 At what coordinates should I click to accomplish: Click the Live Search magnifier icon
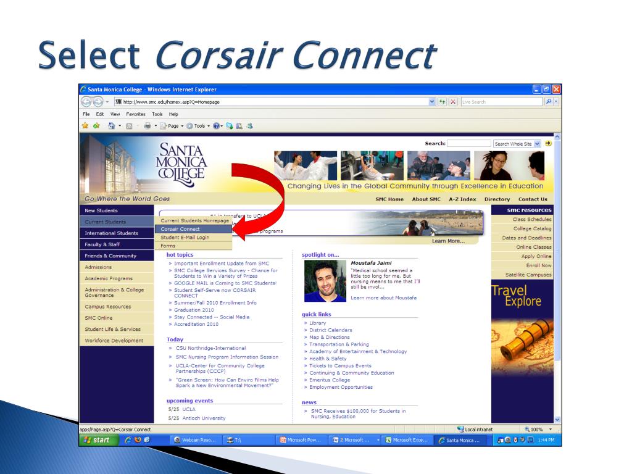click(x=549, y=102)
